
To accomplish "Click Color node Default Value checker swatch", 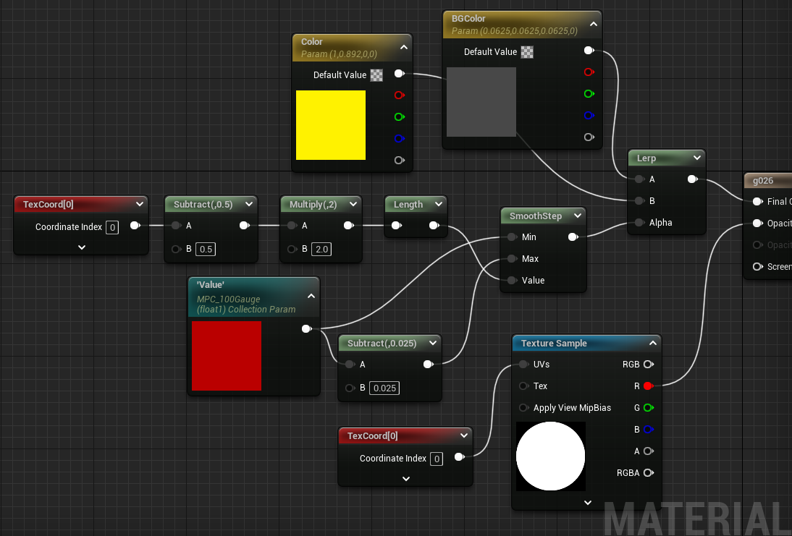I will 376,75.
